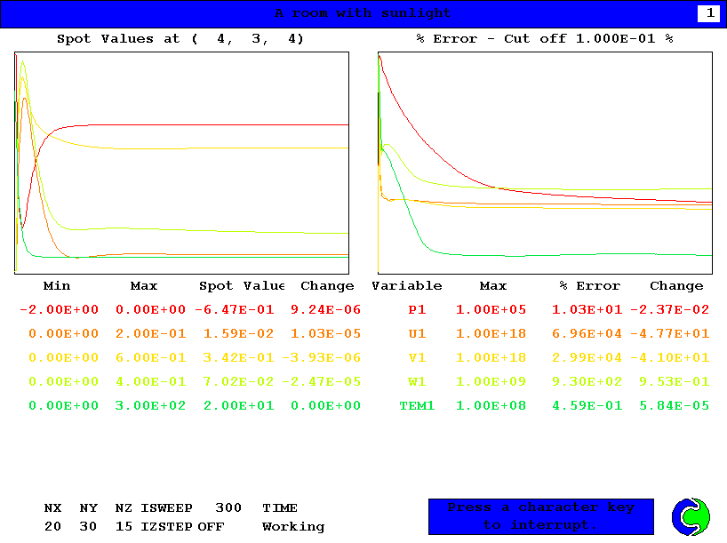The height and width of the screenshot is (543, 727).
Task: Click inside the % Error graph
Action: tap(545, 163)
